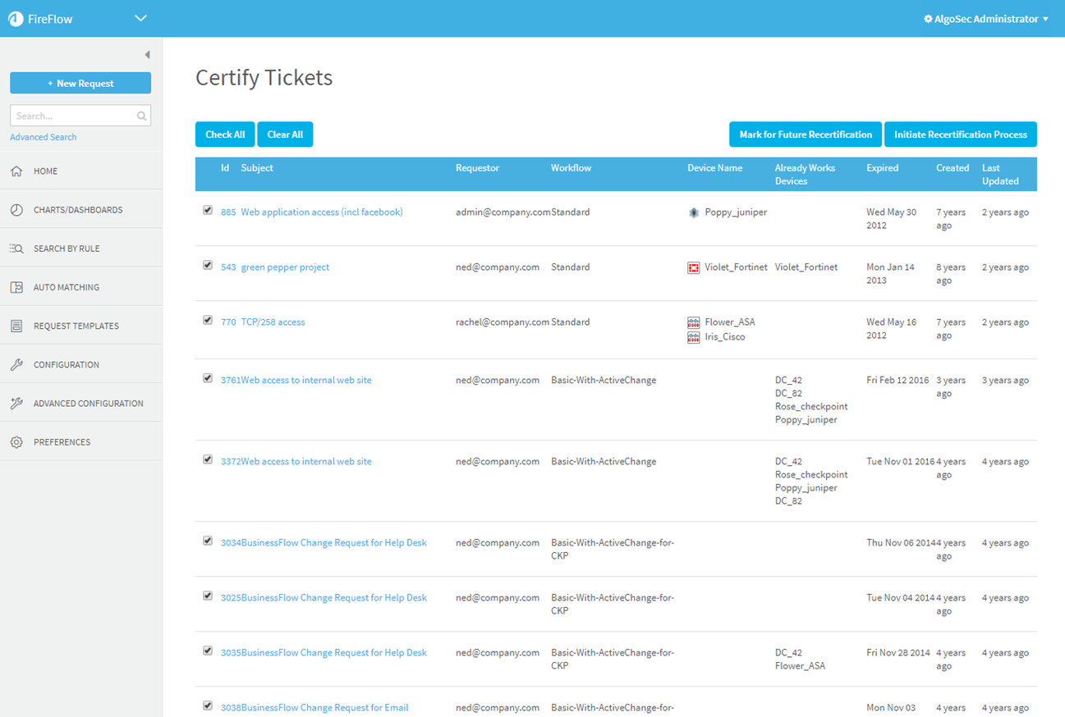Expand the FireFlow application switcher chevron
This screenshot has width=1065, height=717.
(x=140, y=18)
